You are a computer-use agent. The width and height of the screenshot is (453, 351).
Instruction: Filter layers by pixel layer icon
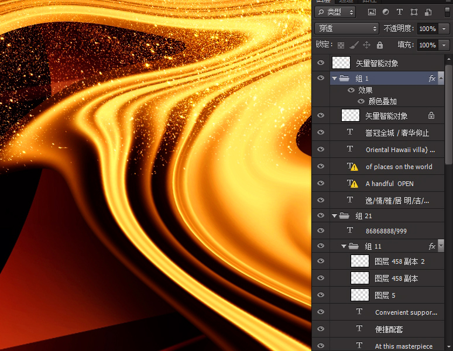[x=372, y=12]
